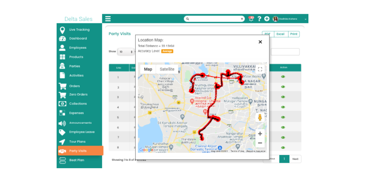365x182 pixels.
Task: Zoom out on the map
Action: [x=260, y=143]
